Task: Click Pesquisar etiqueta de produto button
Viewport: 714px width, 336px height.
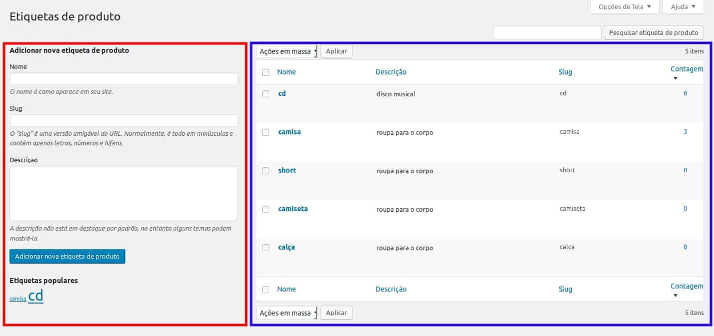Action: 654,32
